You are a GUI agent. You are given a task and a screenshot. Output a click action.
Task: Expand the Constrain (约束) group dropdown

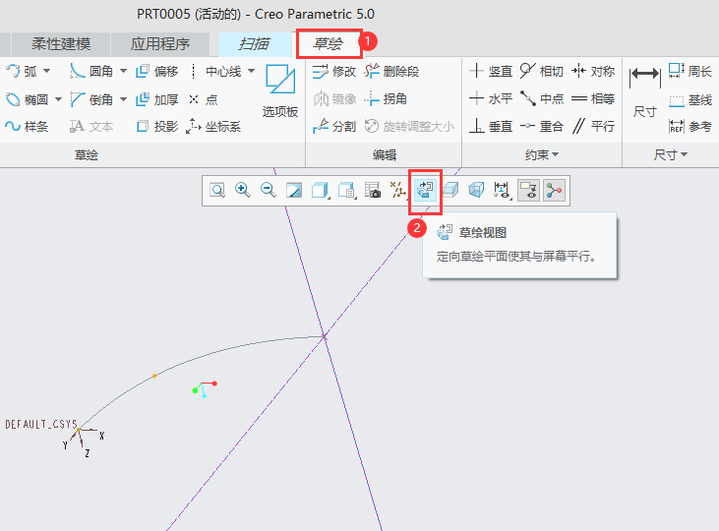point(542,155)
